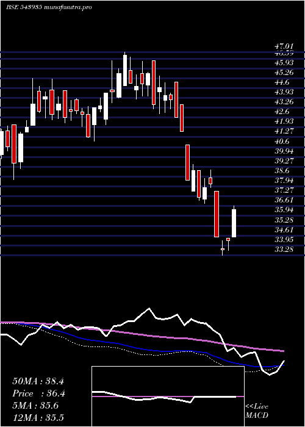Viewport: 305px width, 427px height.
Task: Click the 45.93 price axis label
Action: pos(284,63)
